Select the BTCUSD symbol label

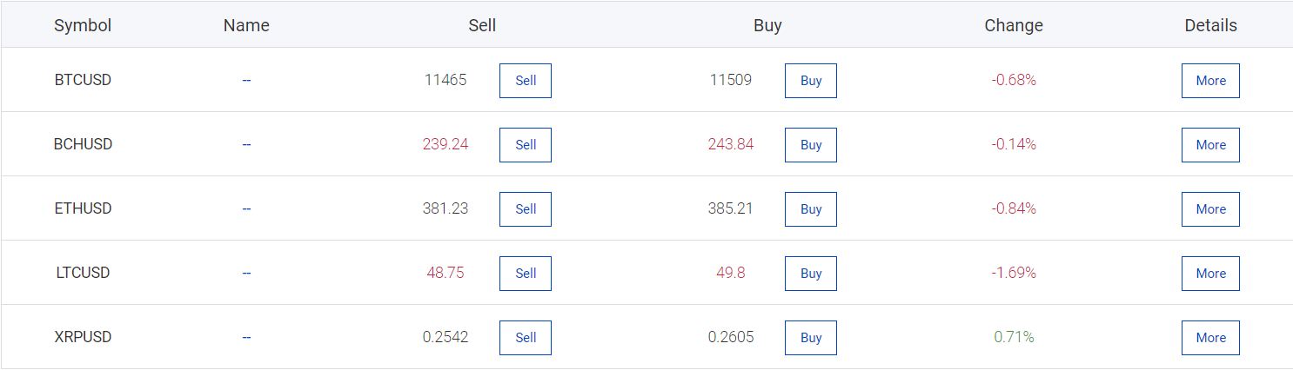coord(83,80)
